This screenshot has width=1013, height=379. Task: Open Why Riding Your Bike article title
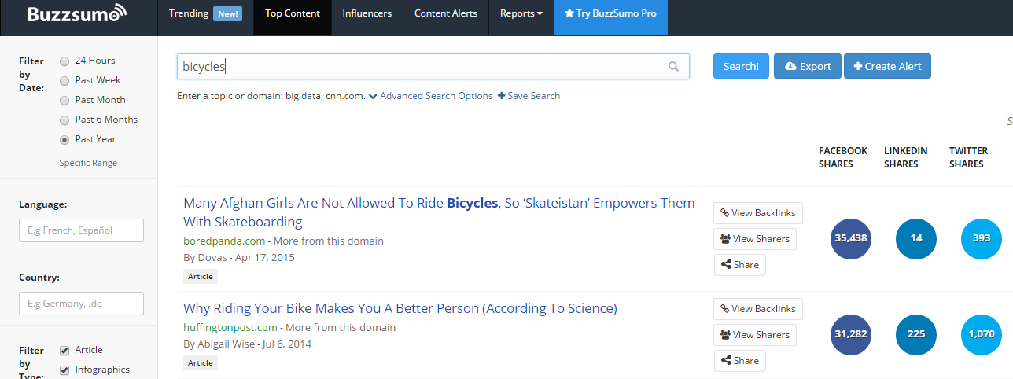400,308
